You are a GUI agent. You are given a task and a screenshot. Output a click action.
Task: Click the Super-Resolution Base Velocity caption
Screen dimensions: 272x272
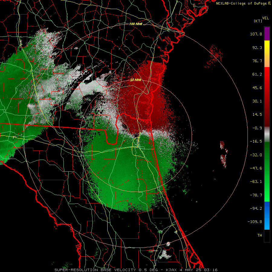136,270
